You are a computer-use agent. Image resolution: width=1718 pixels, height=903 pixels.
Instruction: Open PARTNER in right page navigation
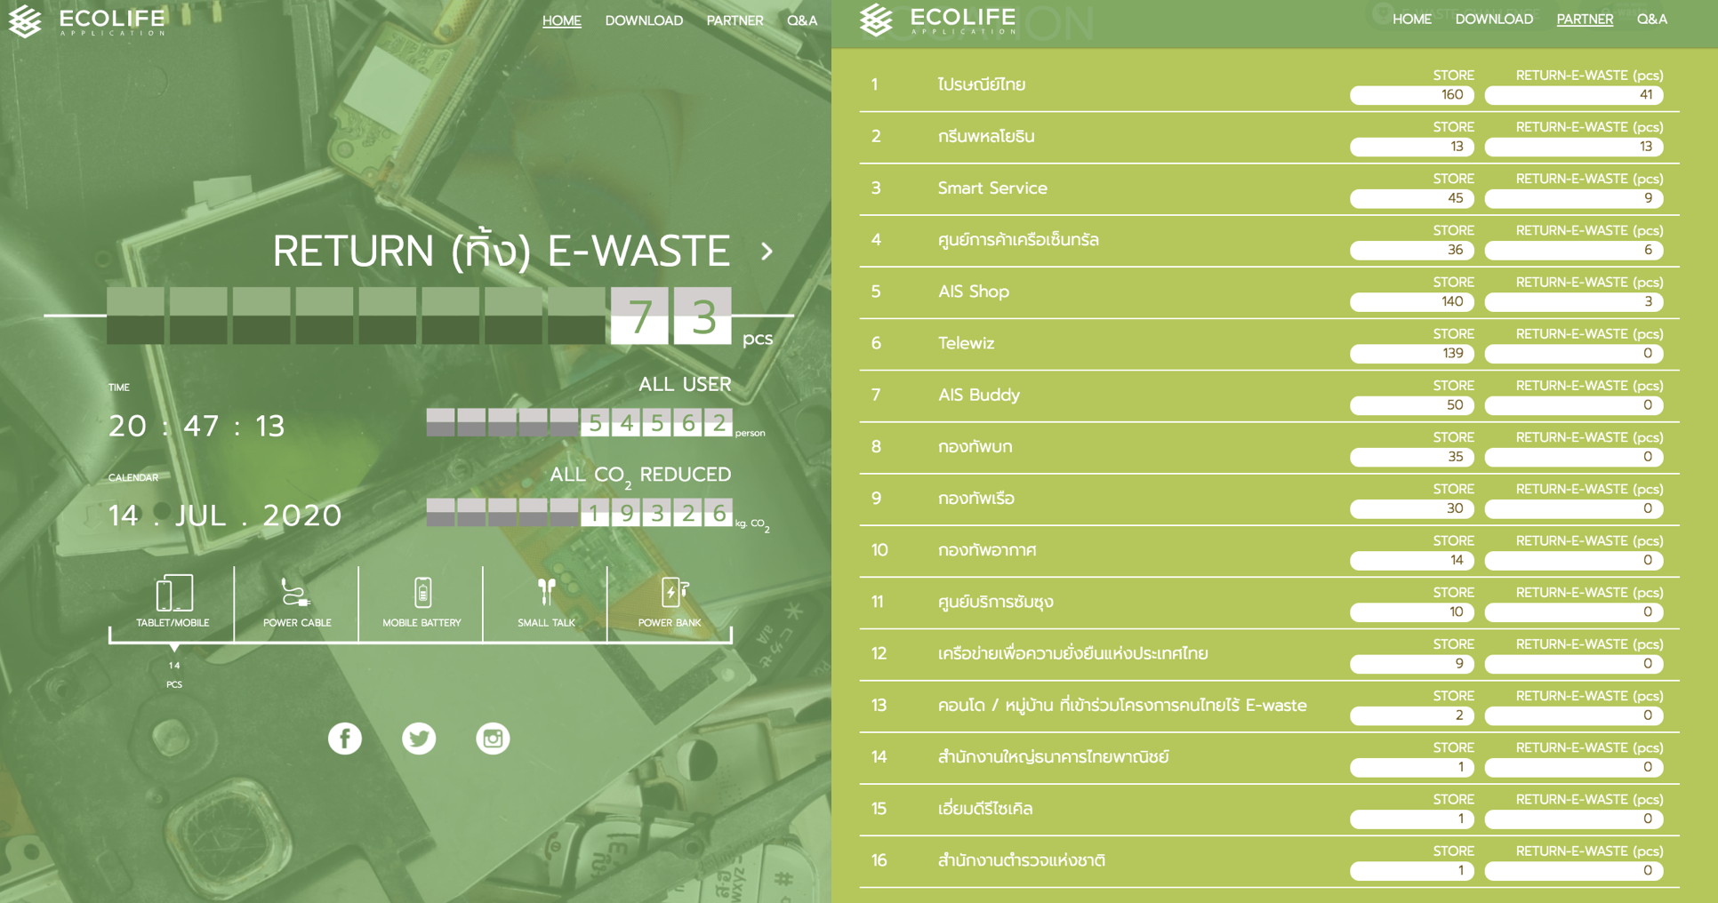(1585, 19)
